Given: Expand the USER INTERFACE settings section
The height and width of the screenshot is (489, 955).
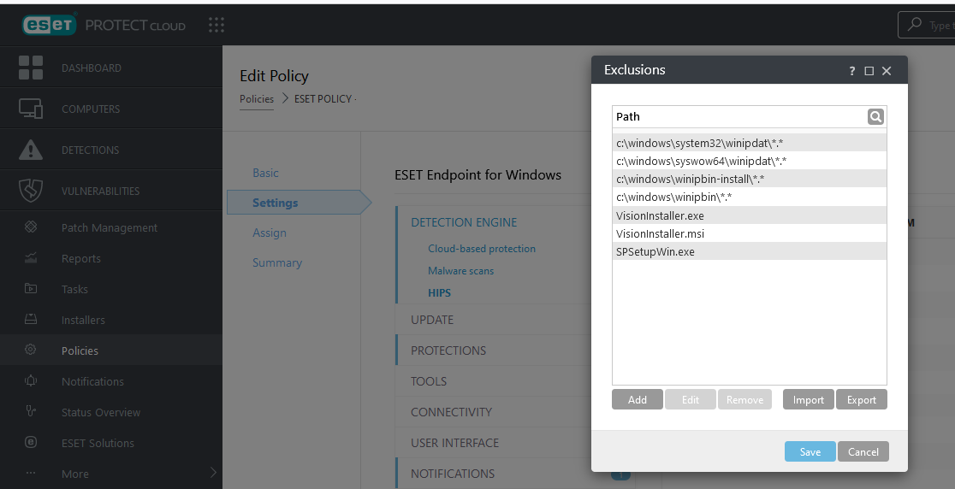Looking at the screenshot, I should pos(455,443).
